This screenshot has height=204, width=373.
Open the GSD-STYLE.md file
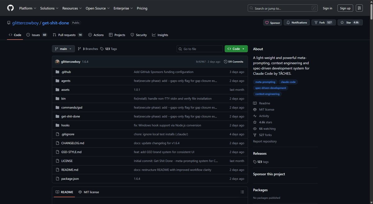(x=71, y=152)
